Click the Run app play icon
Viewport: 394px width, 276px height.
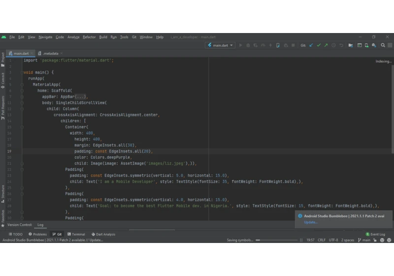240,45
